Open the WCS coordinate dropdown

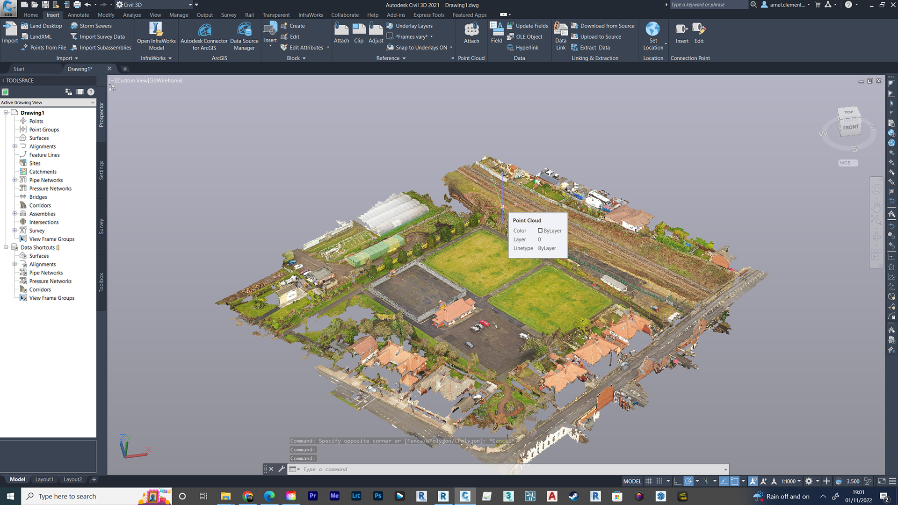click(848, 163)
